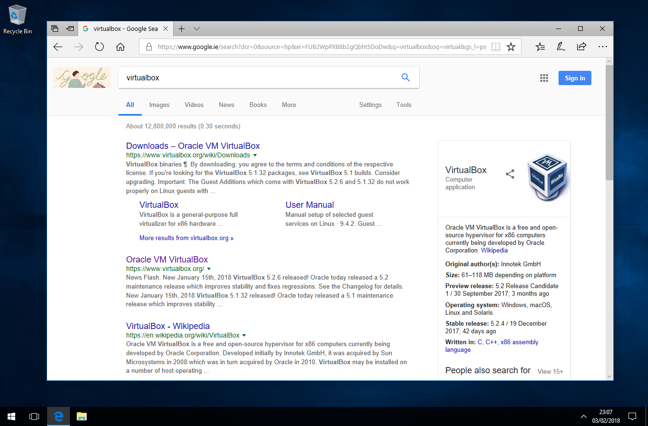Click the scrollbar down arrow
Viewport: 648px width, 426px height.
(609, 376)
